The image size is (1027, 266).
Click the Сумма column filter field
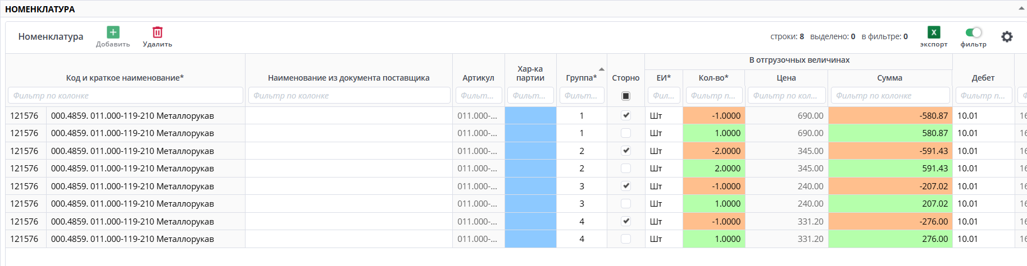tap(890, 96)
